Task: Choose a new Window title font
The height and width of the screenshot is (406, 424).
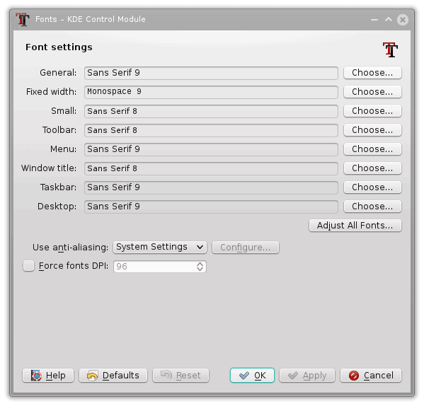Action: (x=372, y=168)
